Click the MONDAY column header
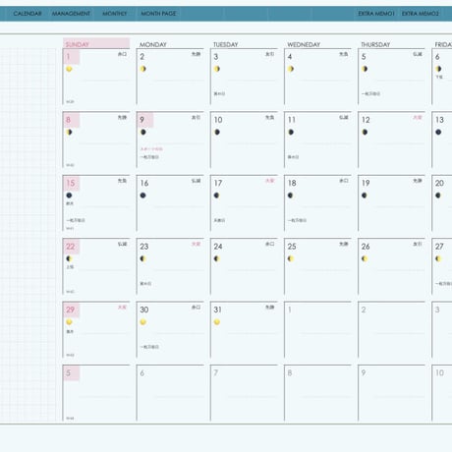 tap(153, 44)
